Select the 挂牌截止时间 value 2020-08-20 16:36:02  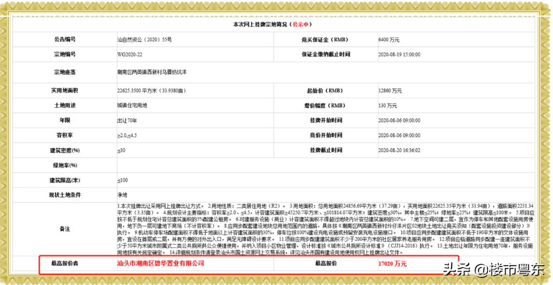pos(399,150)
